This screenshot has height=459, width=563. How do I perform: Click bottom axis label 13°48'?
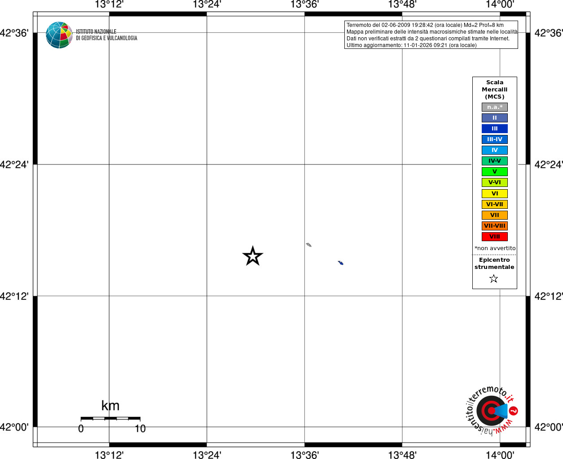[x=402, y=455]
